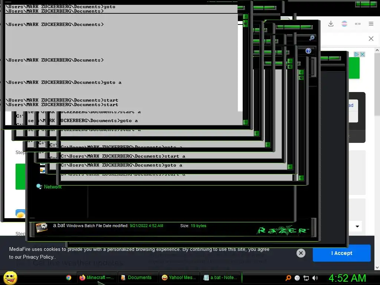Click the browser page scrollbar up arrow
Viewport: 380px width, 285px height.
pyautogui.click(x=377, y=50)
